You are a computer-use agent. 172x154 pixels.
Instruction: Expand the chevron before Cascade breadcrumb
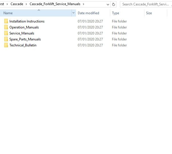(x=7, y=4)
